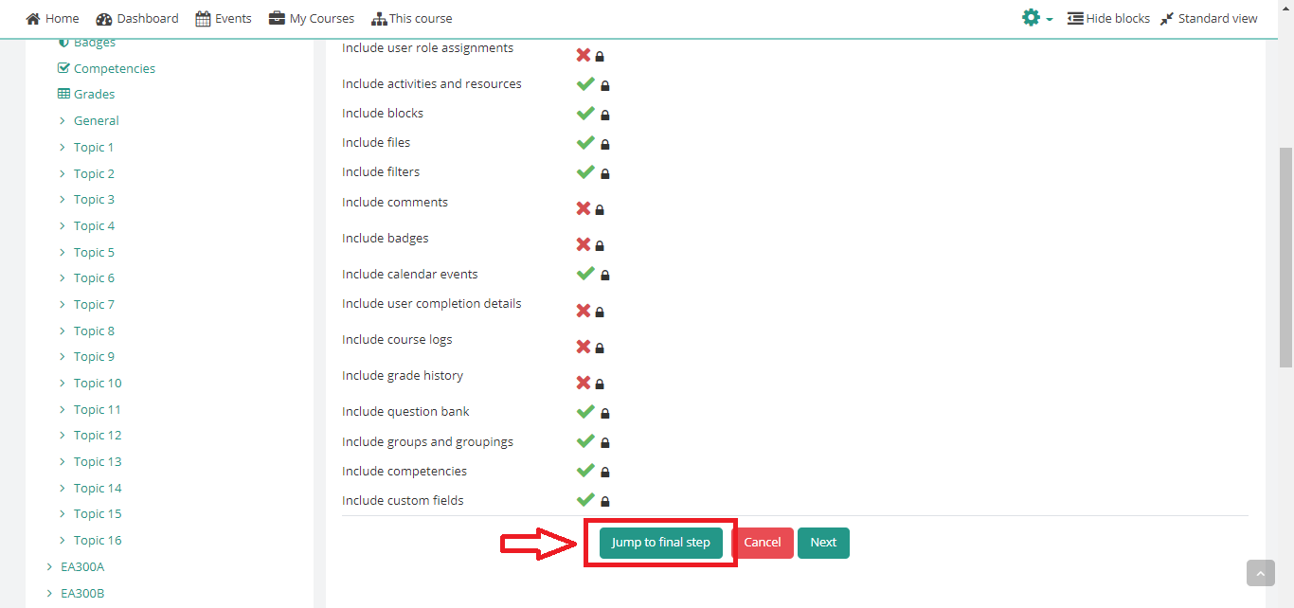Click the 'Include grade history' label text
The height and width of the screenshot is (608, 1294).
(403, 375)
